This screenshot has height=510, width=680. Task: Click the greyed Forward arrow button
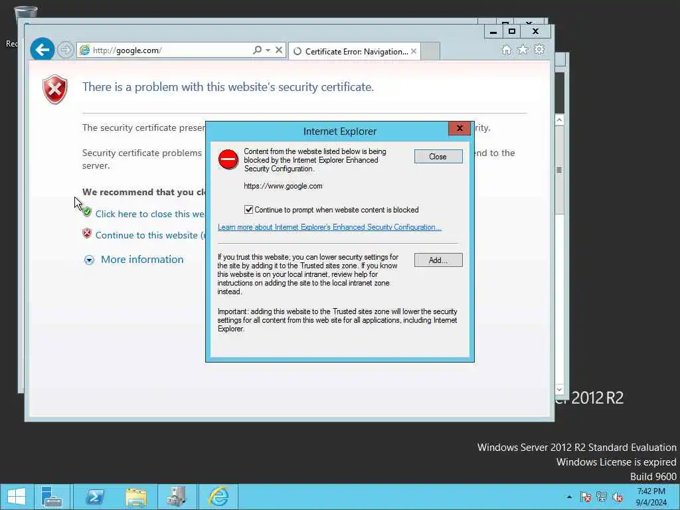click(x=66, y=50)
